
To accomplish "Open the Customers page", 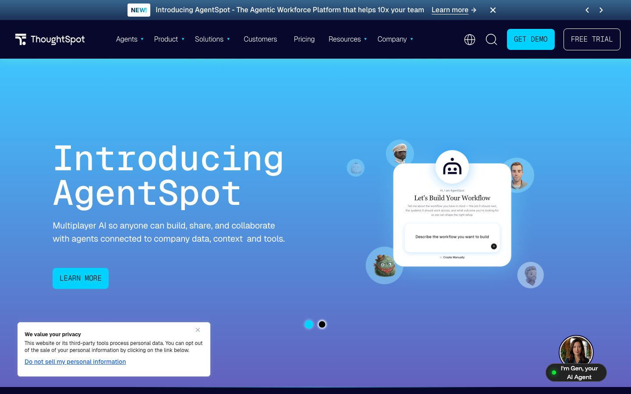I will coord(260,39).
